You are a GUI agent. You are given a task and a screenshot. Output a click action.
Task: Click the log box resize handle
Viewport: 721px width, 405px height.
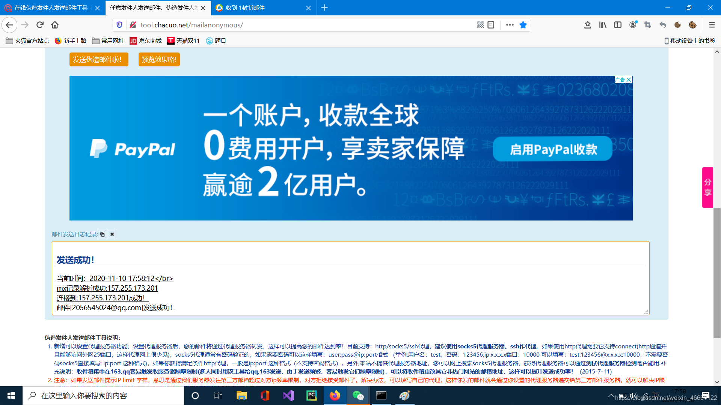[x=646, y=312]
